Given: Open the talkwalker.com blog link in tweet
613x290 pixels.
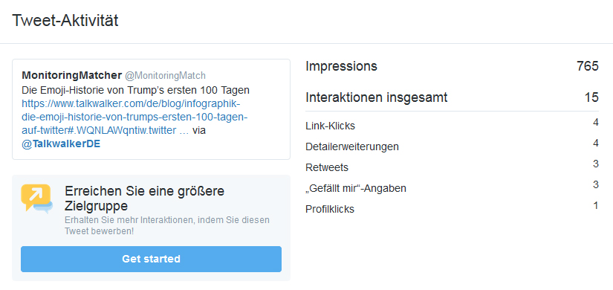Looking at the screenshot, I should (135, 117).
